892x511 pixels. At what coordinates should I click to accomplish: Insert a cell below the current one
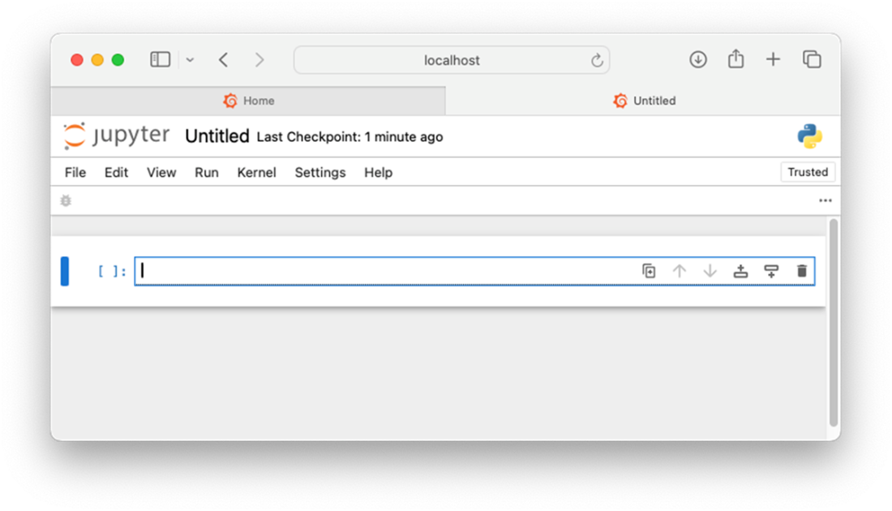(x=771, y=271)
